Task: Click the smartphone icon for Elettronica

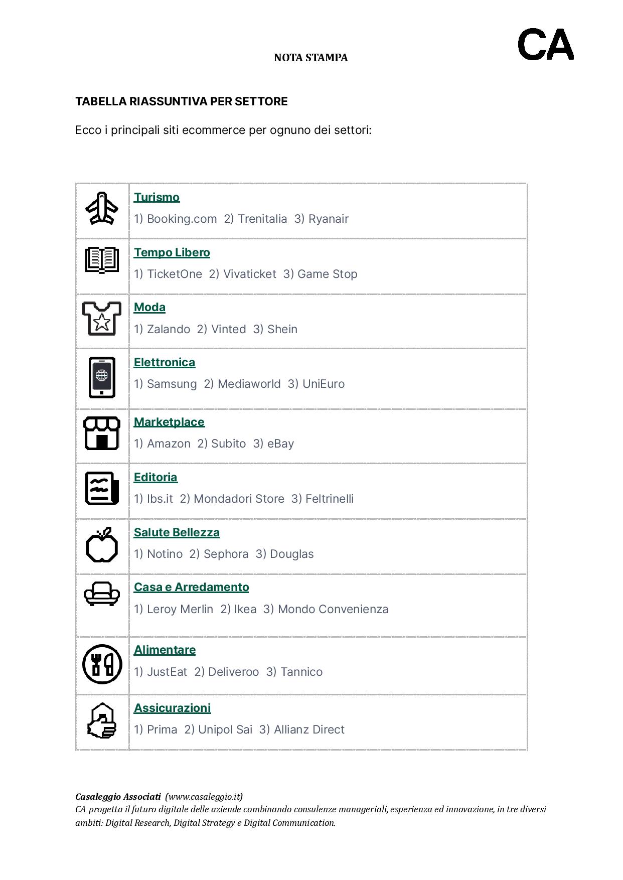Action: point(102,377)
